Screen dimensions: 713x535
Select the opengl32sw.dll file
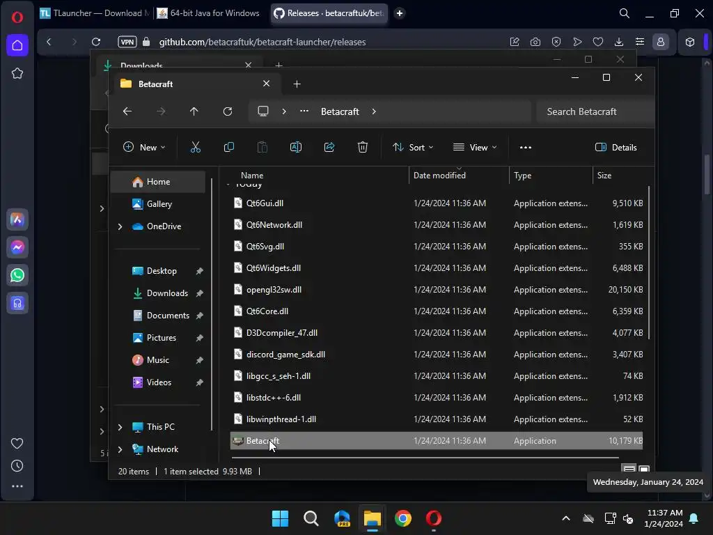tap(436, 290)
